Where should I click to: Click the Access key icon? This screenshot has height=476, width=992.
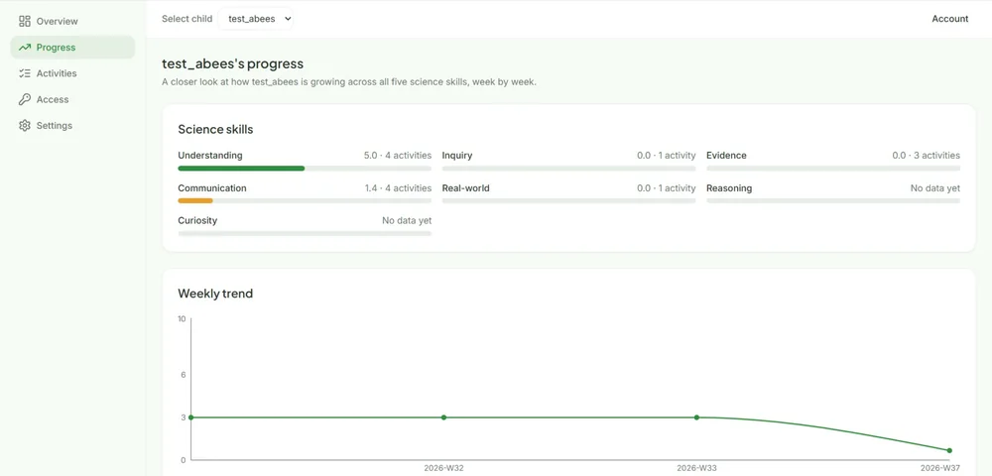(x=25, y=99)
